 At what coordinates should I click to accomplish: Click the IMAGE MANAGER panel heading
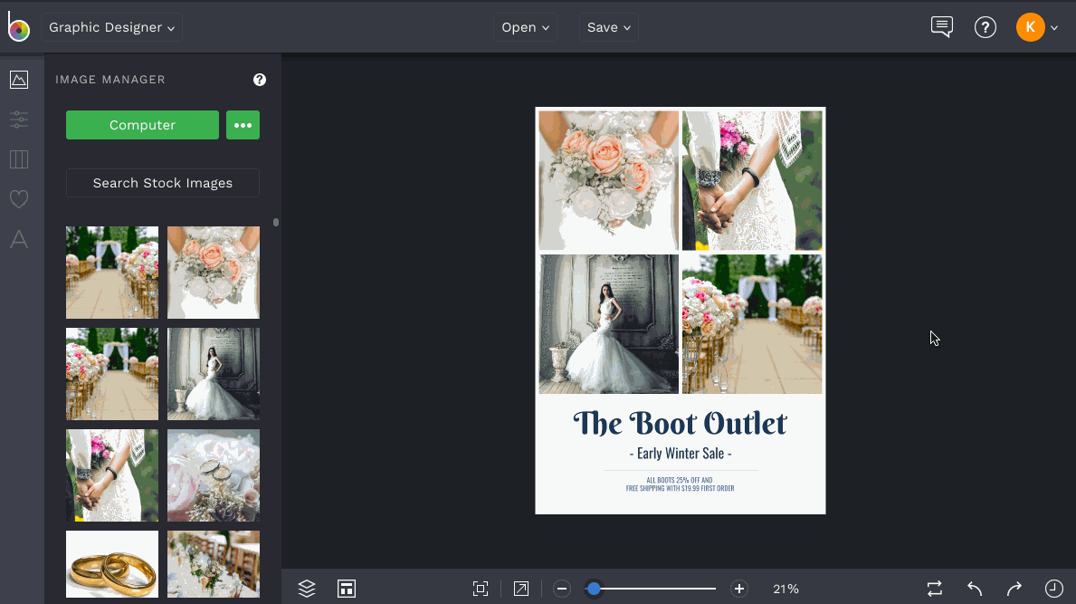110,80
